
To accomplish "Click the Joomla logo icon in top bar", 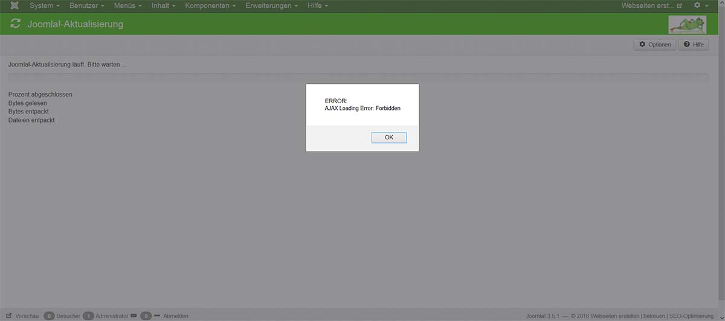I will [14, 5].
